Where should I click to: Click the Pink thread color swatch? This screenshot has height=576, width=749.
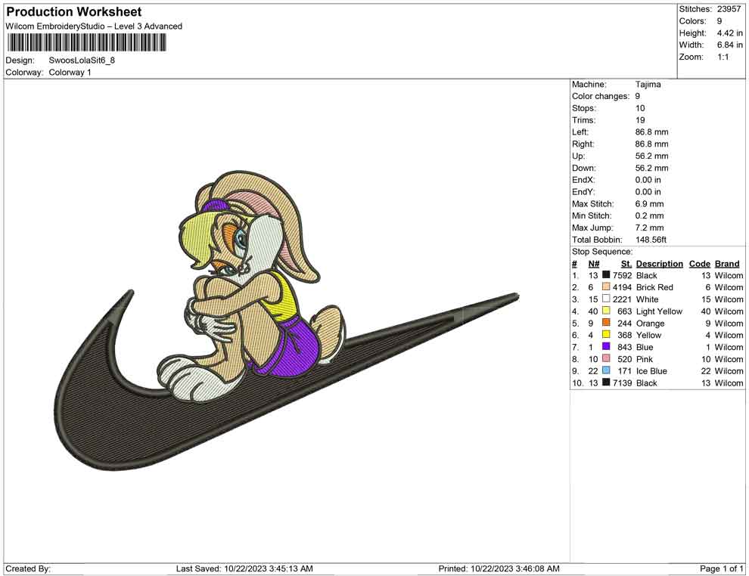point(606,358)
